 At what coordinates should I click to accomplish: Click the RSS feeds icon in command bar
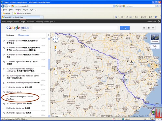[x=122, y=17]
